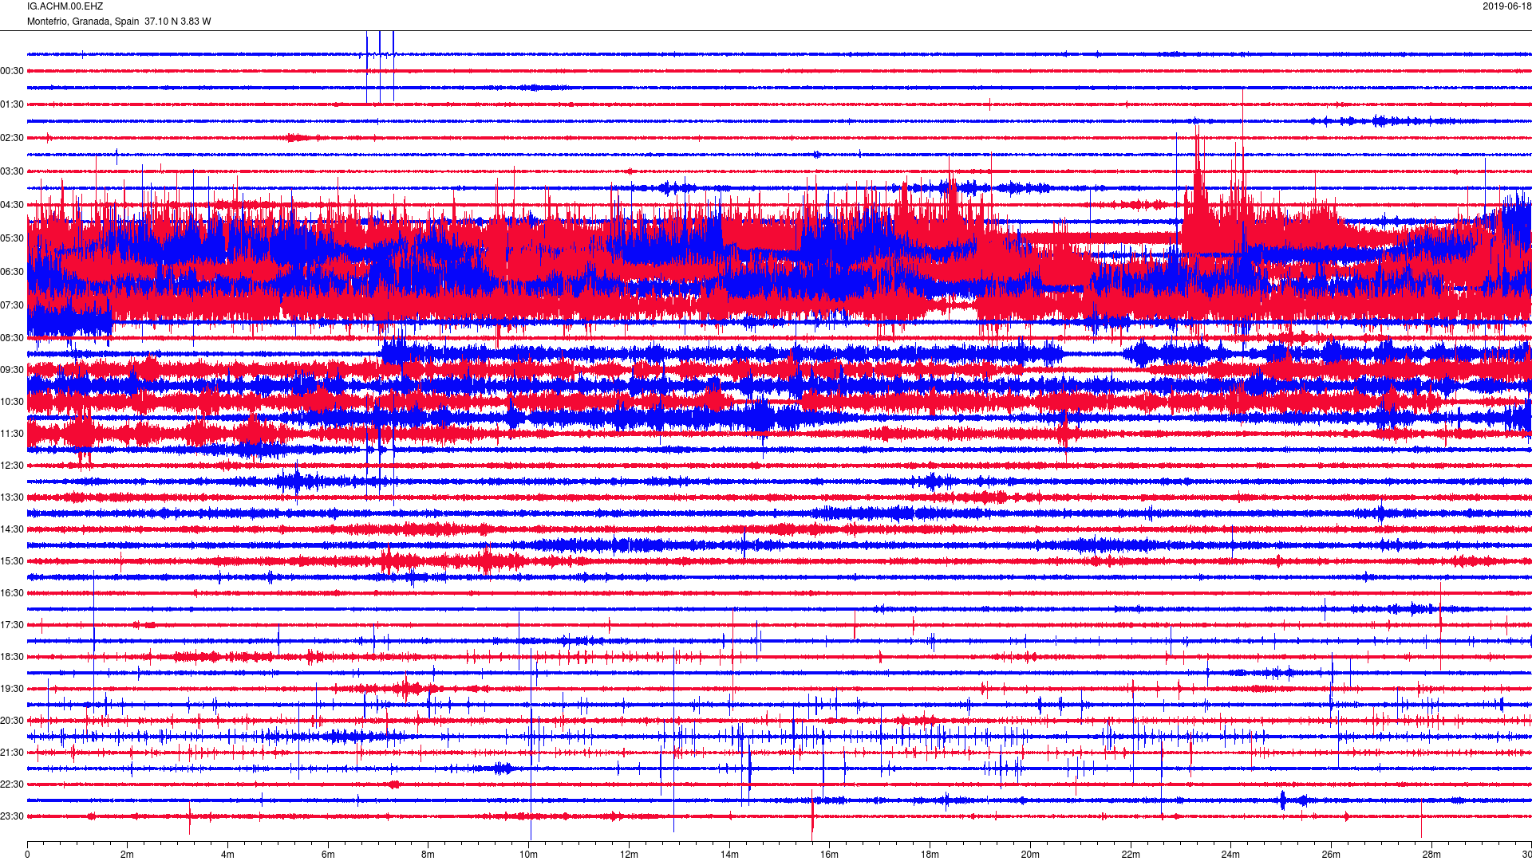
Task: Select the 10:30 time row label
Action: (12, 402)
